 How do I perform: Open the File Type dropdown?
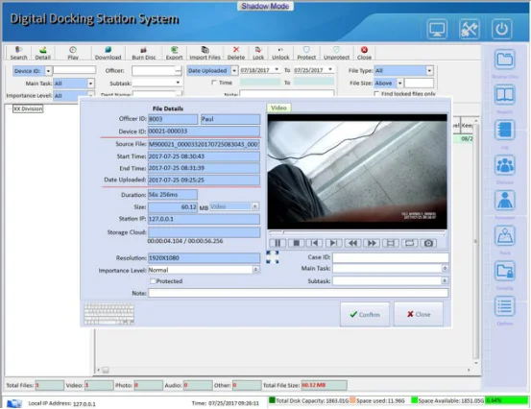(429, 70)
